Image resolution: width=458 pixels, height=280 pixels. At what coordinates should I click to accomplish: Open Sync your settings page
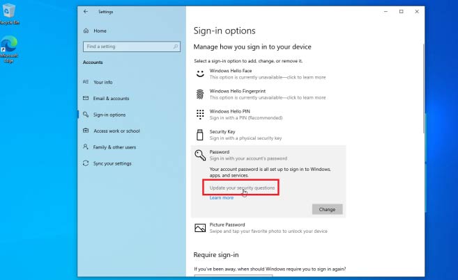coord(112,163)
